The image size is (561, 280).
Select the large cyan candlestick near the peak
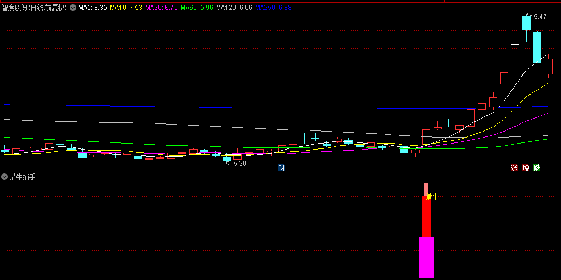537,47
